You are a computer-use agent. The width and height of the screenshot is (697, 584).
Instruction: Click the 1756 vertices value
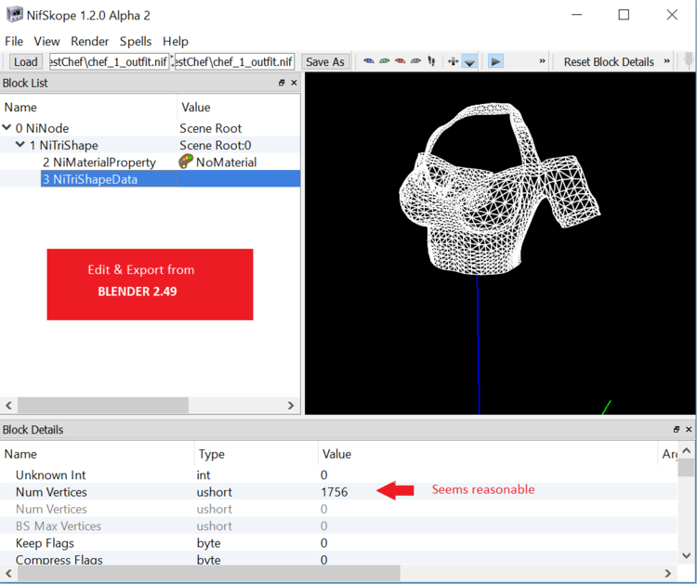335,492
